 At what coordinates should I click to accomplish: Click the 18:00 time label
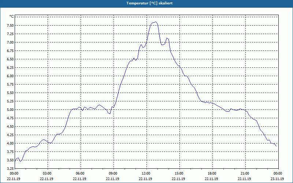[x=212, y=173]
